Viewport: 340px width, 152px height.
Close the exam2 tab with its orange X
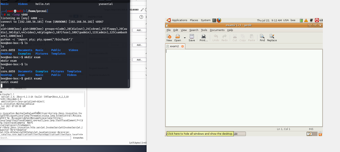[x=182, y=46]
